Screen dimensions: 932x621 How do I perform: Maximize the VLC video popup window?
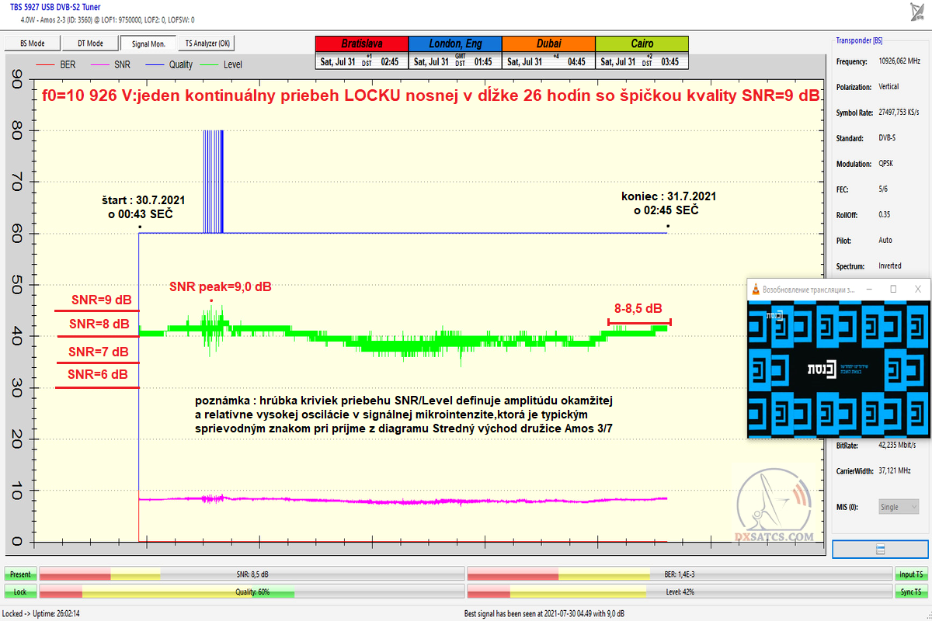coord(893,289)
